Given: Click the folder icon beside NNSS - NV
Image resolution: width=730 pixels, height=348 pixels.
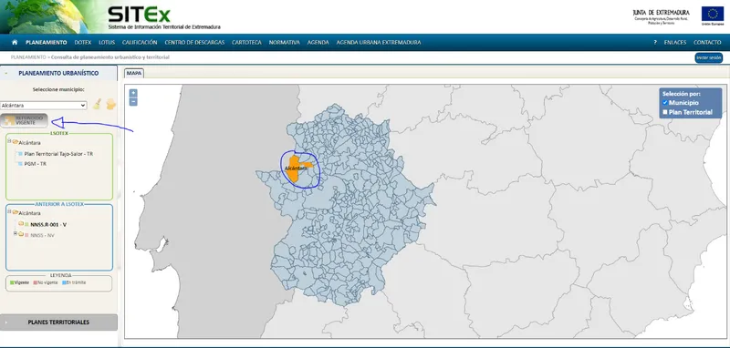Looking at the screenshot, I should pos(21,235).
